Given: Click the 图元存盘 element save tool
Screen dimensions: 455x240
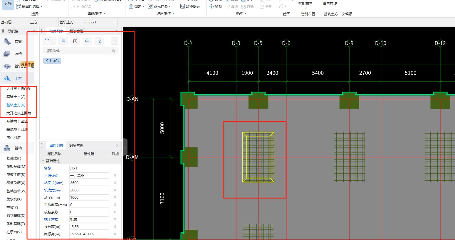Looking at the screenshot, I should [159, 6].
